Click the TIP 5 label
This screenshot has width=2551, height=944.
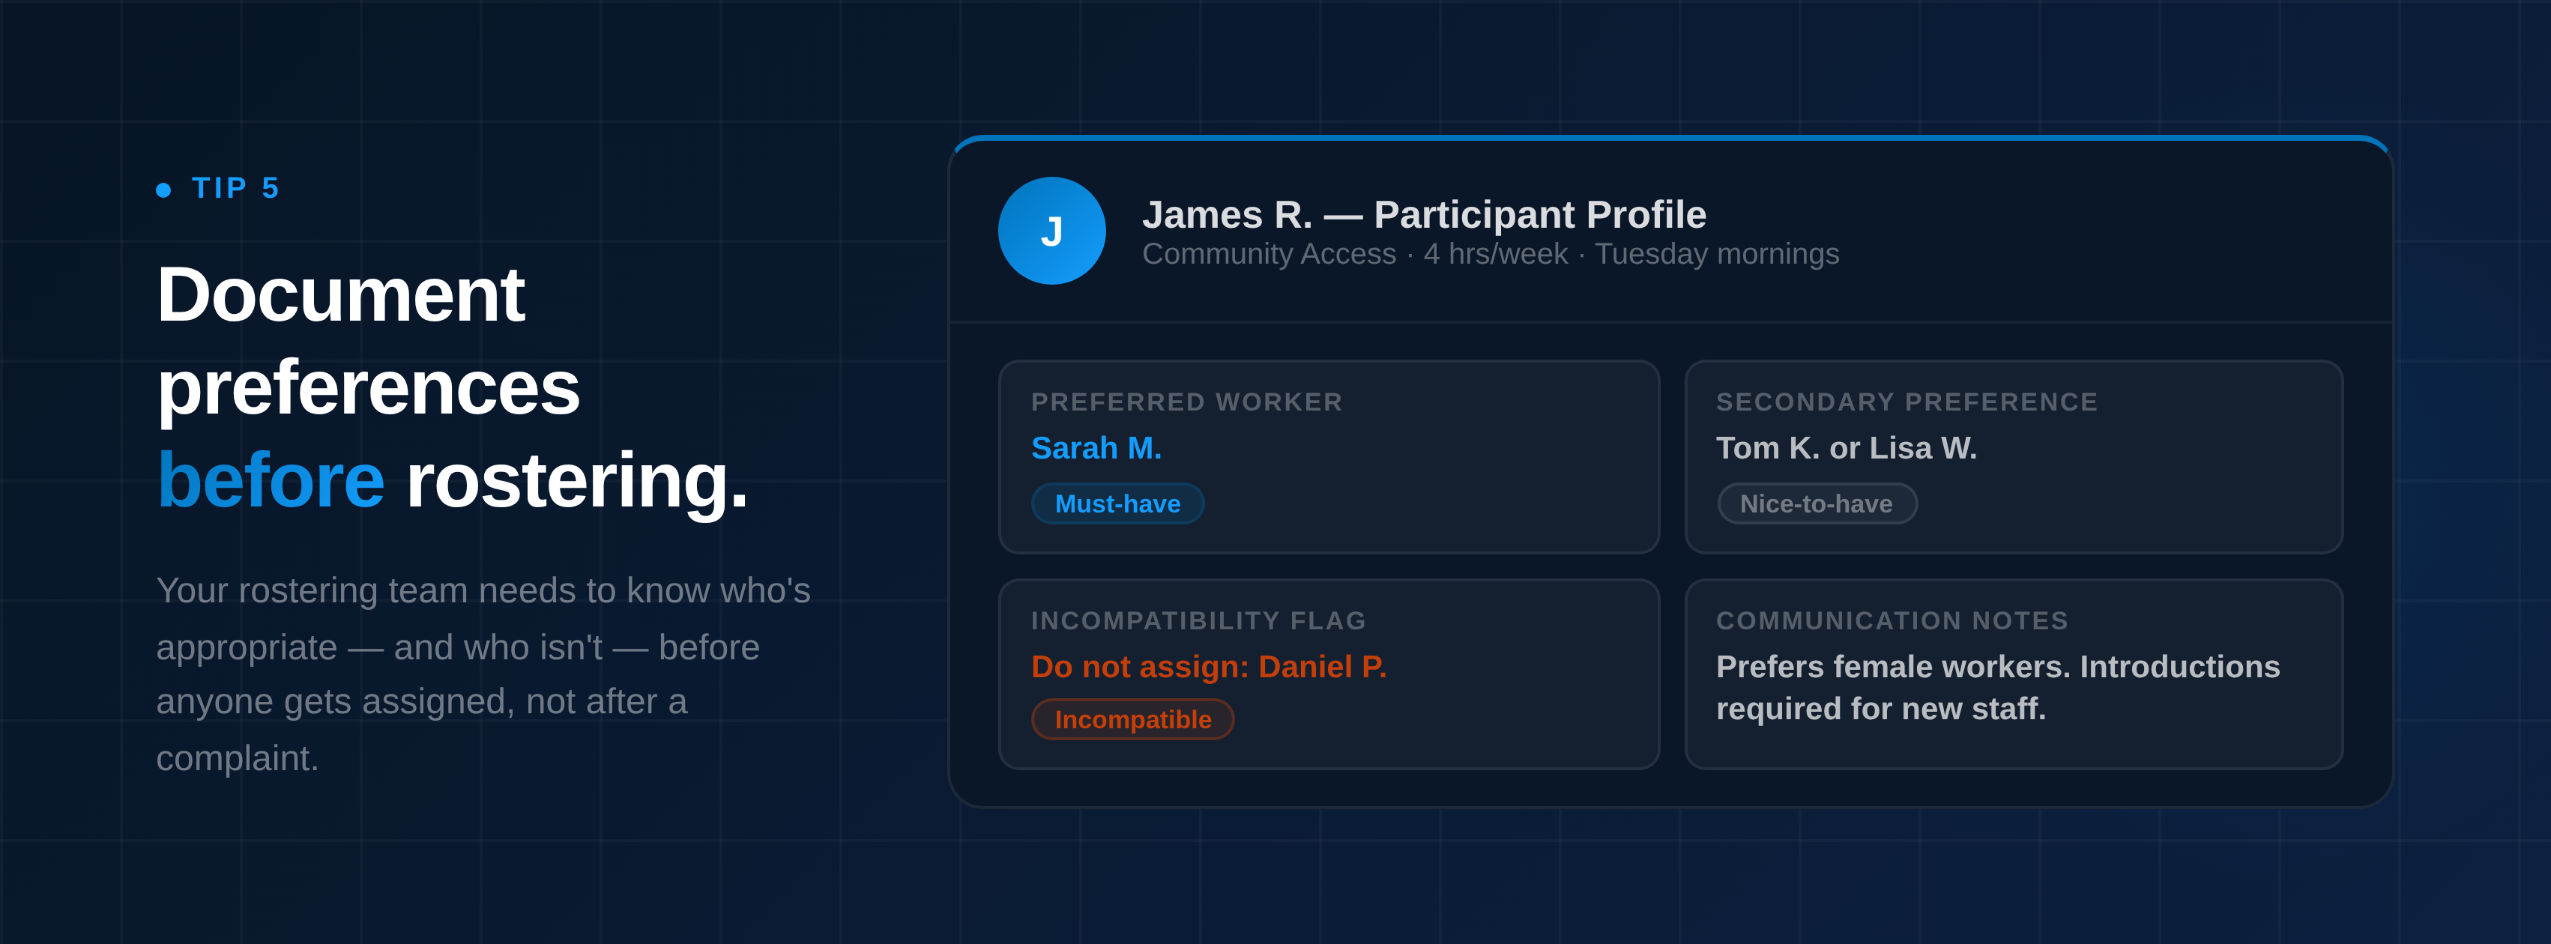(235, 188)
